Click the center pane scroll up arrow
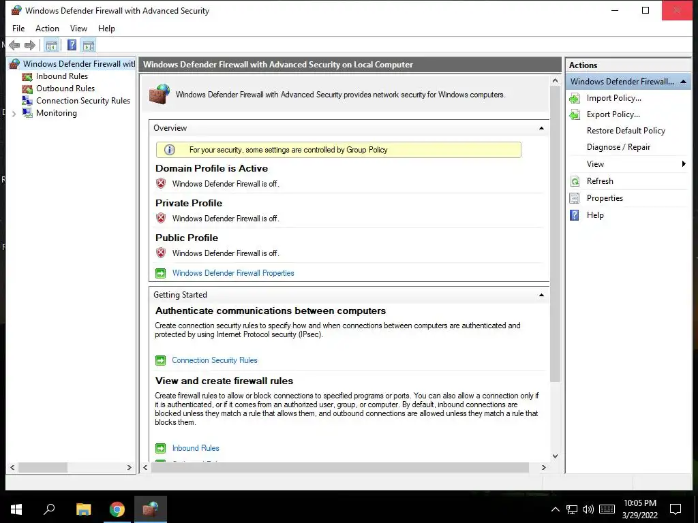 click(555, 81)
